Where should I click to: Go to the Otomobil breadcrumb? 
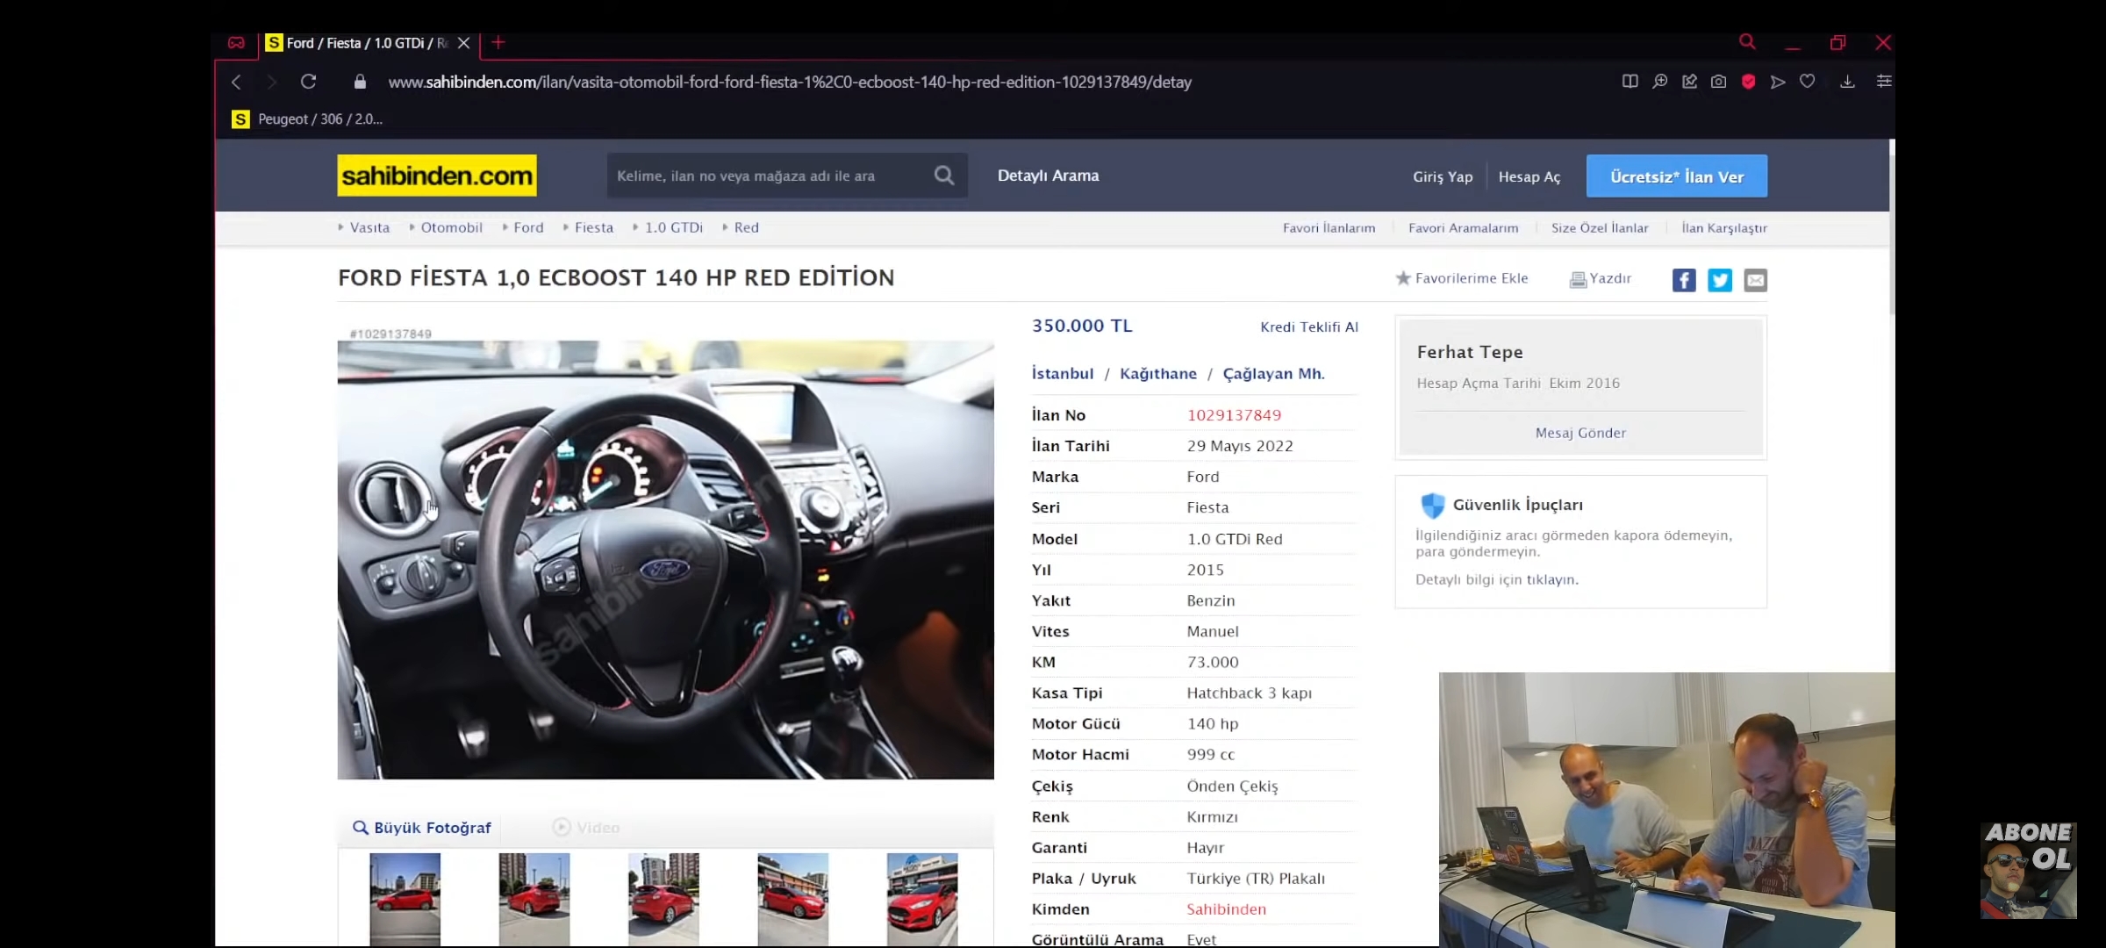pos(452,227)
